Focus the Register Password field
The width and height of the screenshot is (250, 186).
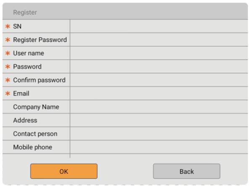[x=159, y=40]
